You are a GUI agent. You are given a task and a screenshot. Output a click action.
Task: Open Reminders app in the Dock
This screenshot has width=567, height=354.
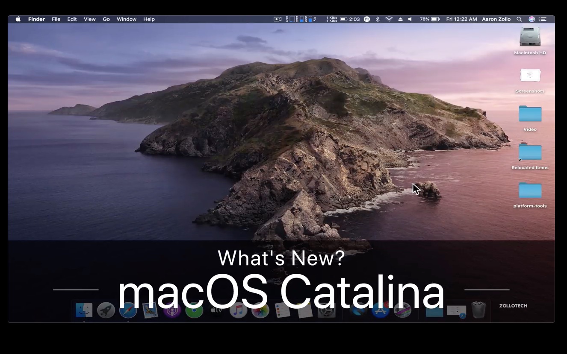click(x=282, y=310)
